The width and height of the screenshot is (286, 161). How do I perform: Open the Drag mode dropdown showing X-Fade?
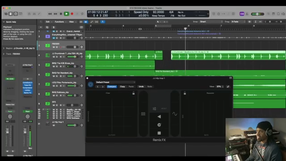(238, 22)
